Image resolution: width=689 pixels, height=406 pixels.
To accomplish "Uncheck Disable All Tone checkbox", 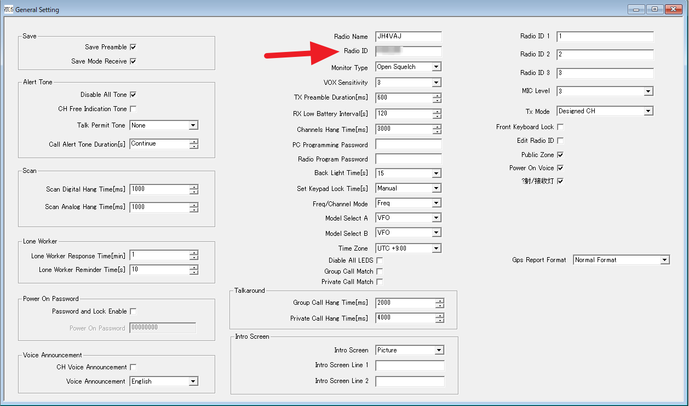I will [133, 95].
